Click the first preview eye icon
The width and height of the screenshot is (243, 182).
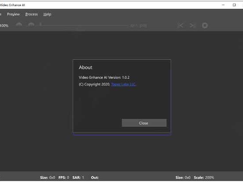[19, 25]
